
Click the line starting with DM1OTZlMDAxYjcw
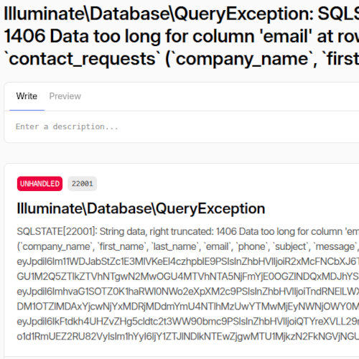(188, 307)
